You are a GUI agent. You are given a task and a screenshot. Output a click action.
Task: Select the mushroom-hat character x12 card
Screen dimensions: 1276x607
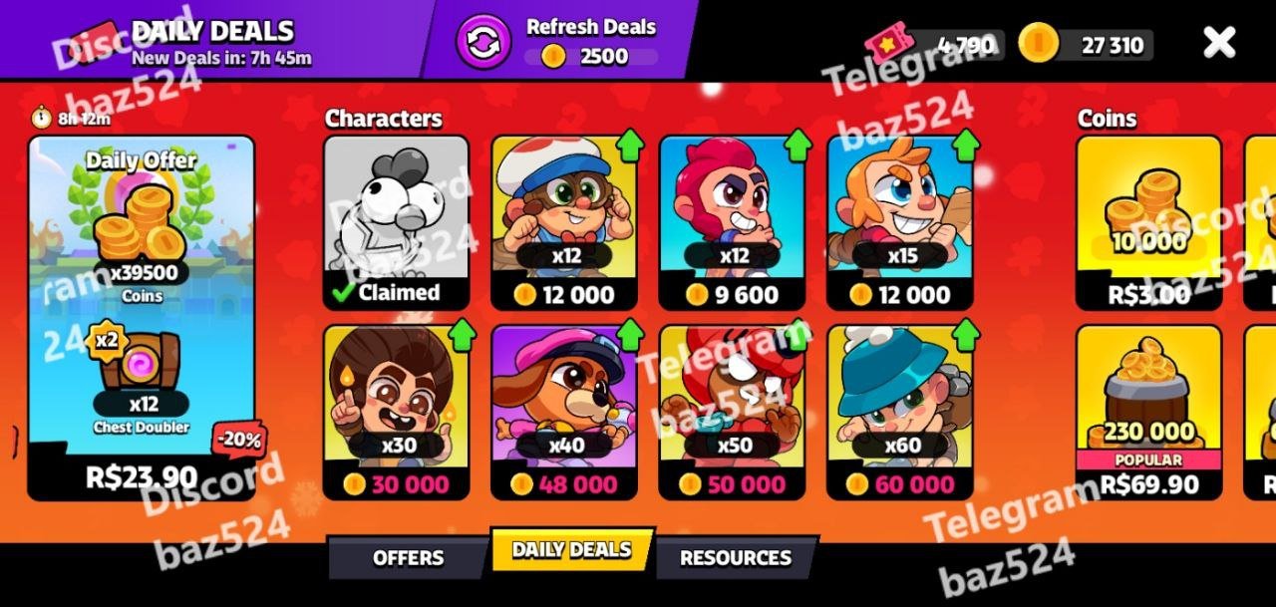[x=564, y=223]
